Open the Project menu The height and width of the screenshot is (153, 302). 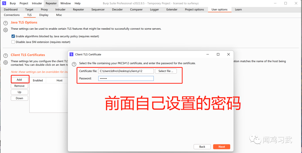tap(24, 3)
